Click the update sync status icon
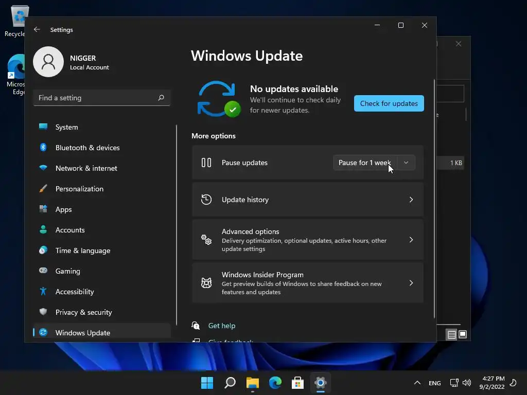 pyautogui.click(x=218, y=99)
